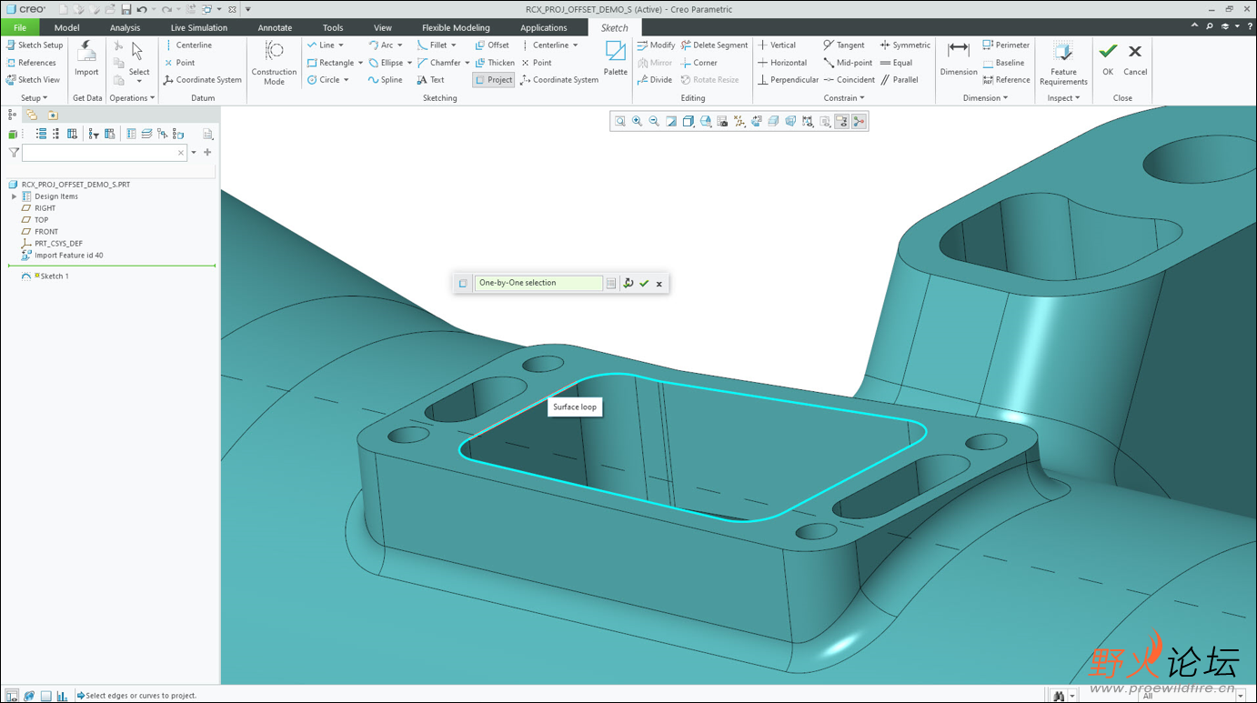Switch to Sketch View orientation

33,80
